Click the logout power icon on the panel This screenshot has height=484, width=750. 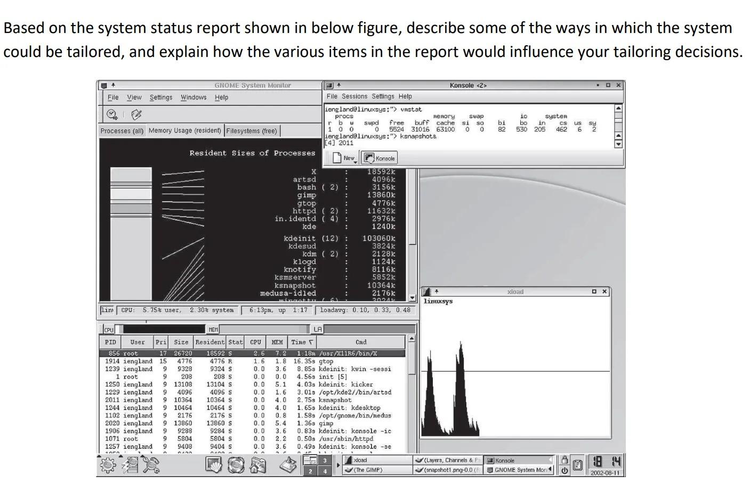tap(564, 470)
